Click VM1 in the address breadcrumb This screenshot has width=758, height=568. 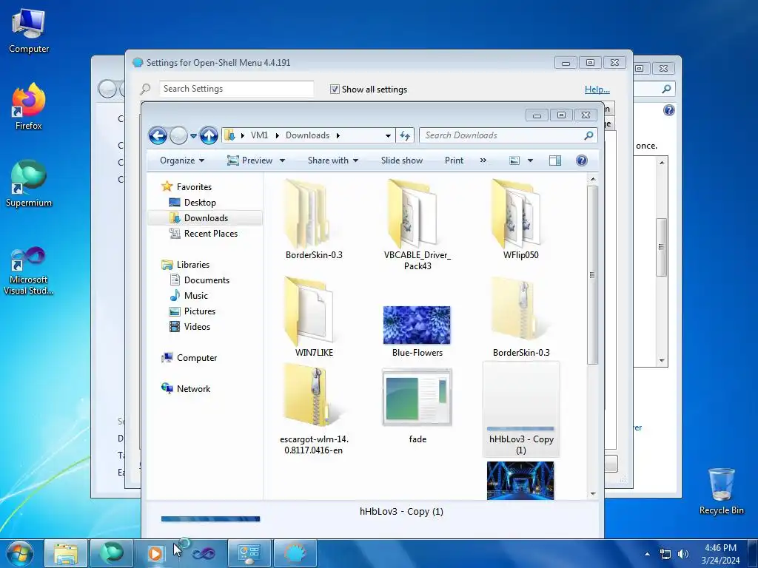pos(259,136)
